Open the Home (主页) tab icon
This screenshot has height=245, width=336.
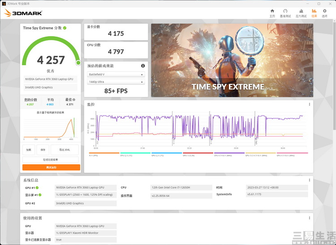(x=272, y=11)
